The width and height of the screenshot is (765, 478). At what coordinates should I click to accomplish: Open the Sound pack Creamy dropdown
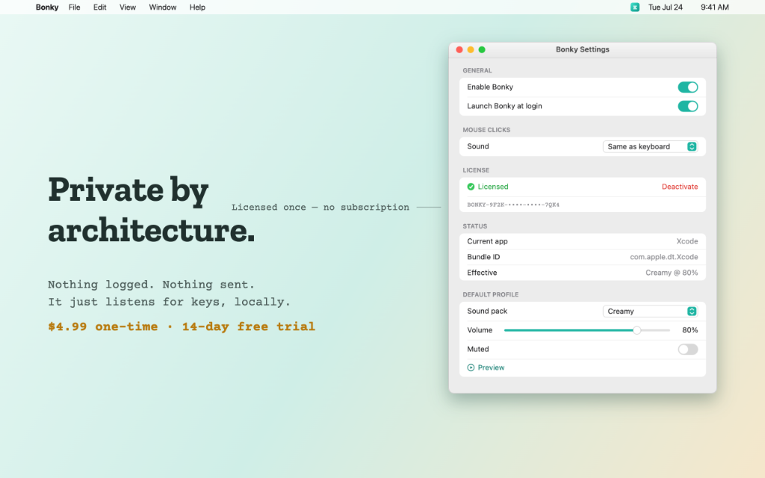(651, 311)
